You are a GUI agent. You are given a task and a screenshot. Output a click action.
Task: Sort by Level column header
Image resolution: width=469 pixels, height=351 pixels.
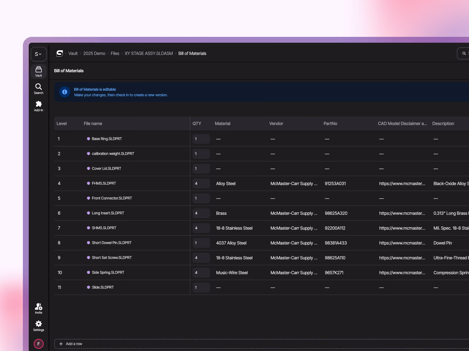point(62,124)
